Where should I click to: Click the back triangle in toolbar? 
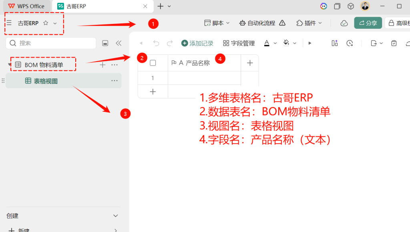(x=141, y=43)
